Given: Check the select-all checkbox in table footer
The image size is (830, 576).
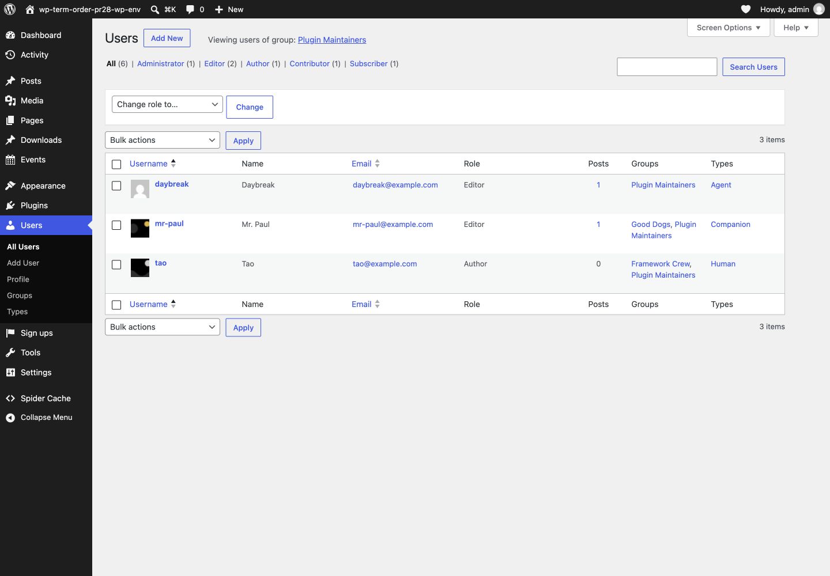Looking at the screenshot, I should (x=116, y=305).
